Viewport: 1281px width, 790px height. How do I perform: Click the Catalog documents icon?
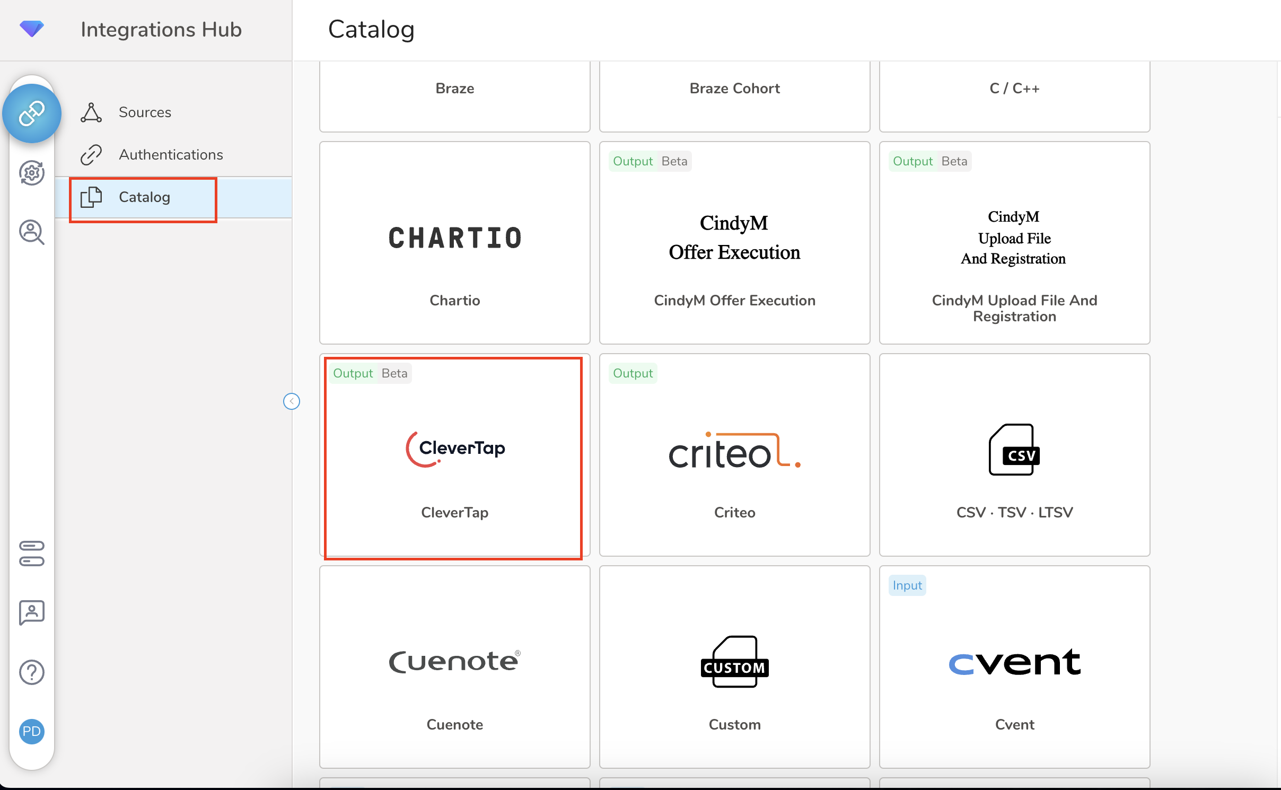(x=91, y=197)
